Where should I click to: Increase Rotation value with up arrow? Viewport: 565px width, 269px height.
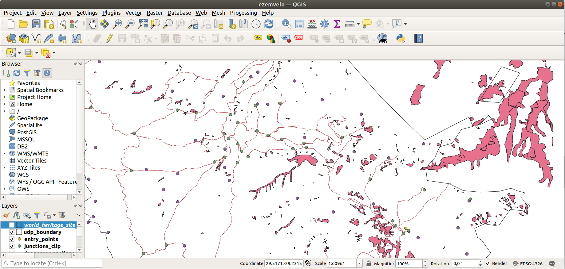pos(480,262)
